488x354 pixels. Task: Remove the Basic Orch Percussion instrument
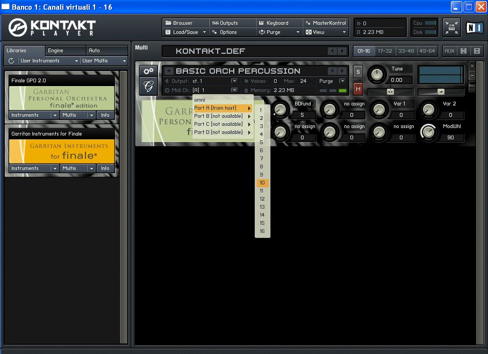(472, 66)
